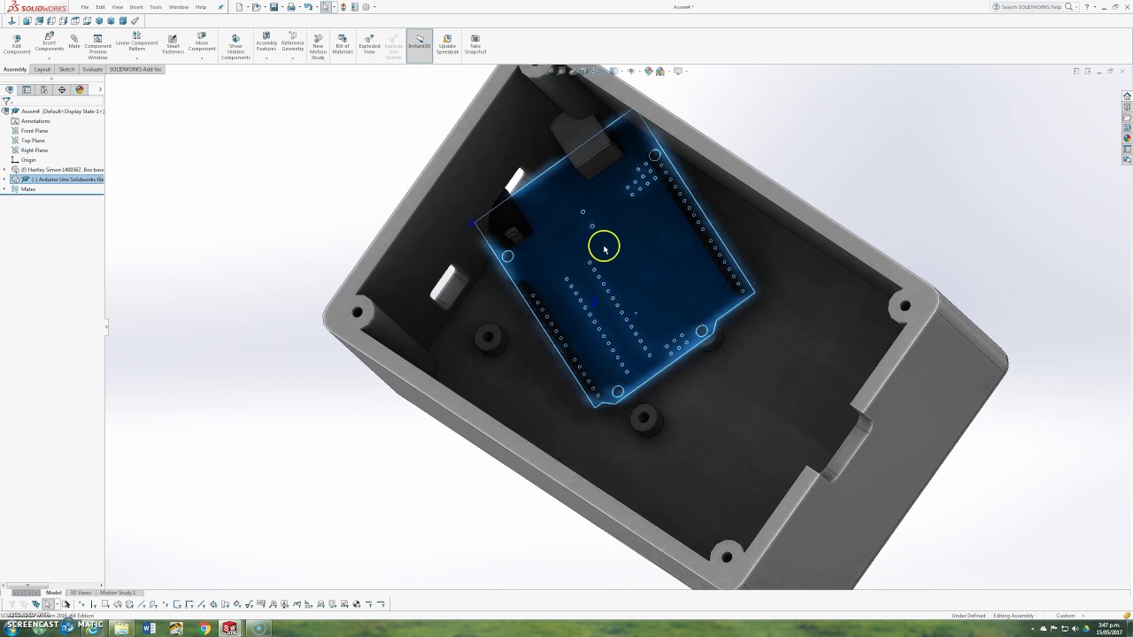Viewport: 1133px width, 637px height.
Task: Click Take Snapshot tool
Action: click(475, 44)
